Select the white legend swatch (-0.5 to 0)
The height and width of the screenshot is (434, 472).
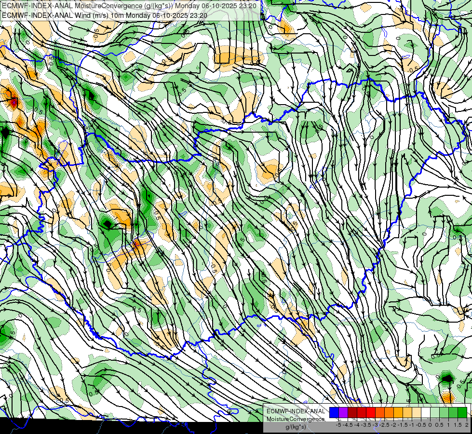coord(425,413)
